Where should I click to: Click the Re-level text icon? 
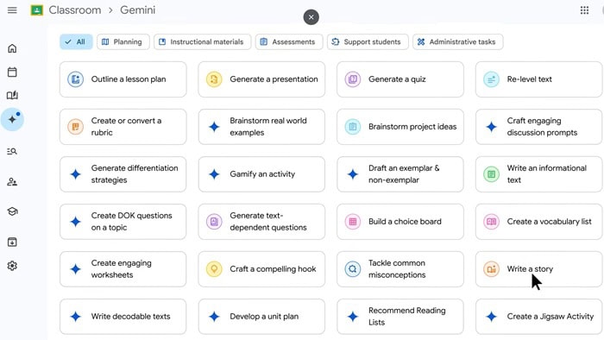click(x=491, y=79)
